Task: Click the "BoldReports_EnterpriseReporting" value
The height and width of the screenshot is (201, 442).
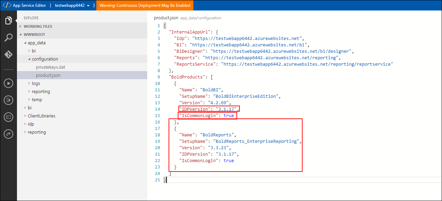Action: (x=256, y=141)
